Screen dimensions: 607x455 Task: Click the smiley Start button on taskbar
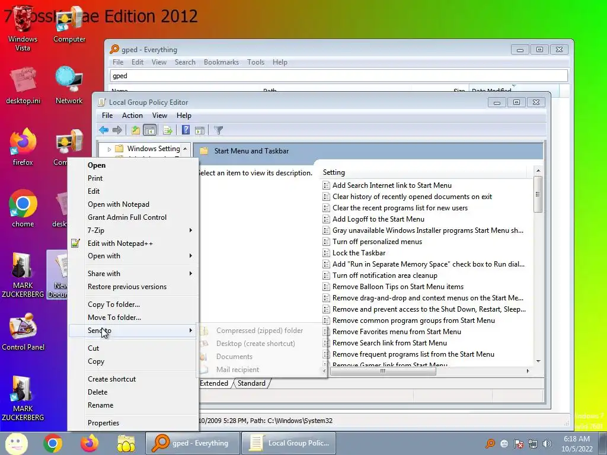tap(16, 443)
